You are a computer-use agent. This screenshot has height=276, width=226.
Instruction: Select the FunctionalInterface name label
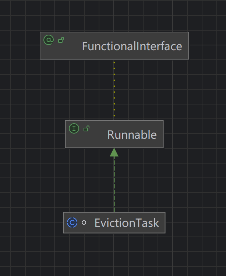click(132, 46)
